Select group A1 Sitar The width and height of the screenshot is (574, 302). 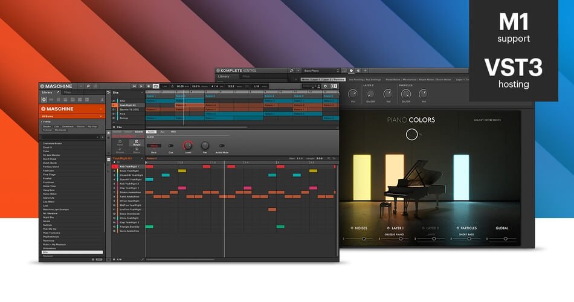[x=128, y=101]
